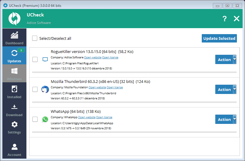Click the help question mark icon

tap(224, 19)
